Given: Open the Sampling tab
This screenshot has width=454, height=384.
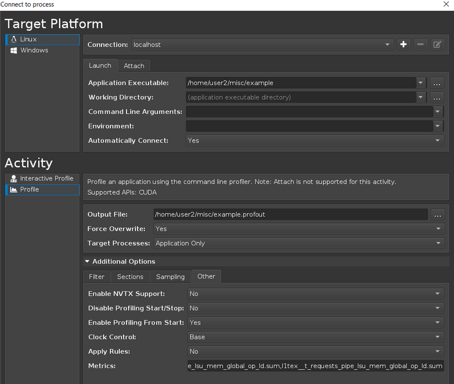Looking at the screenshot, I should tap(170, 277).
